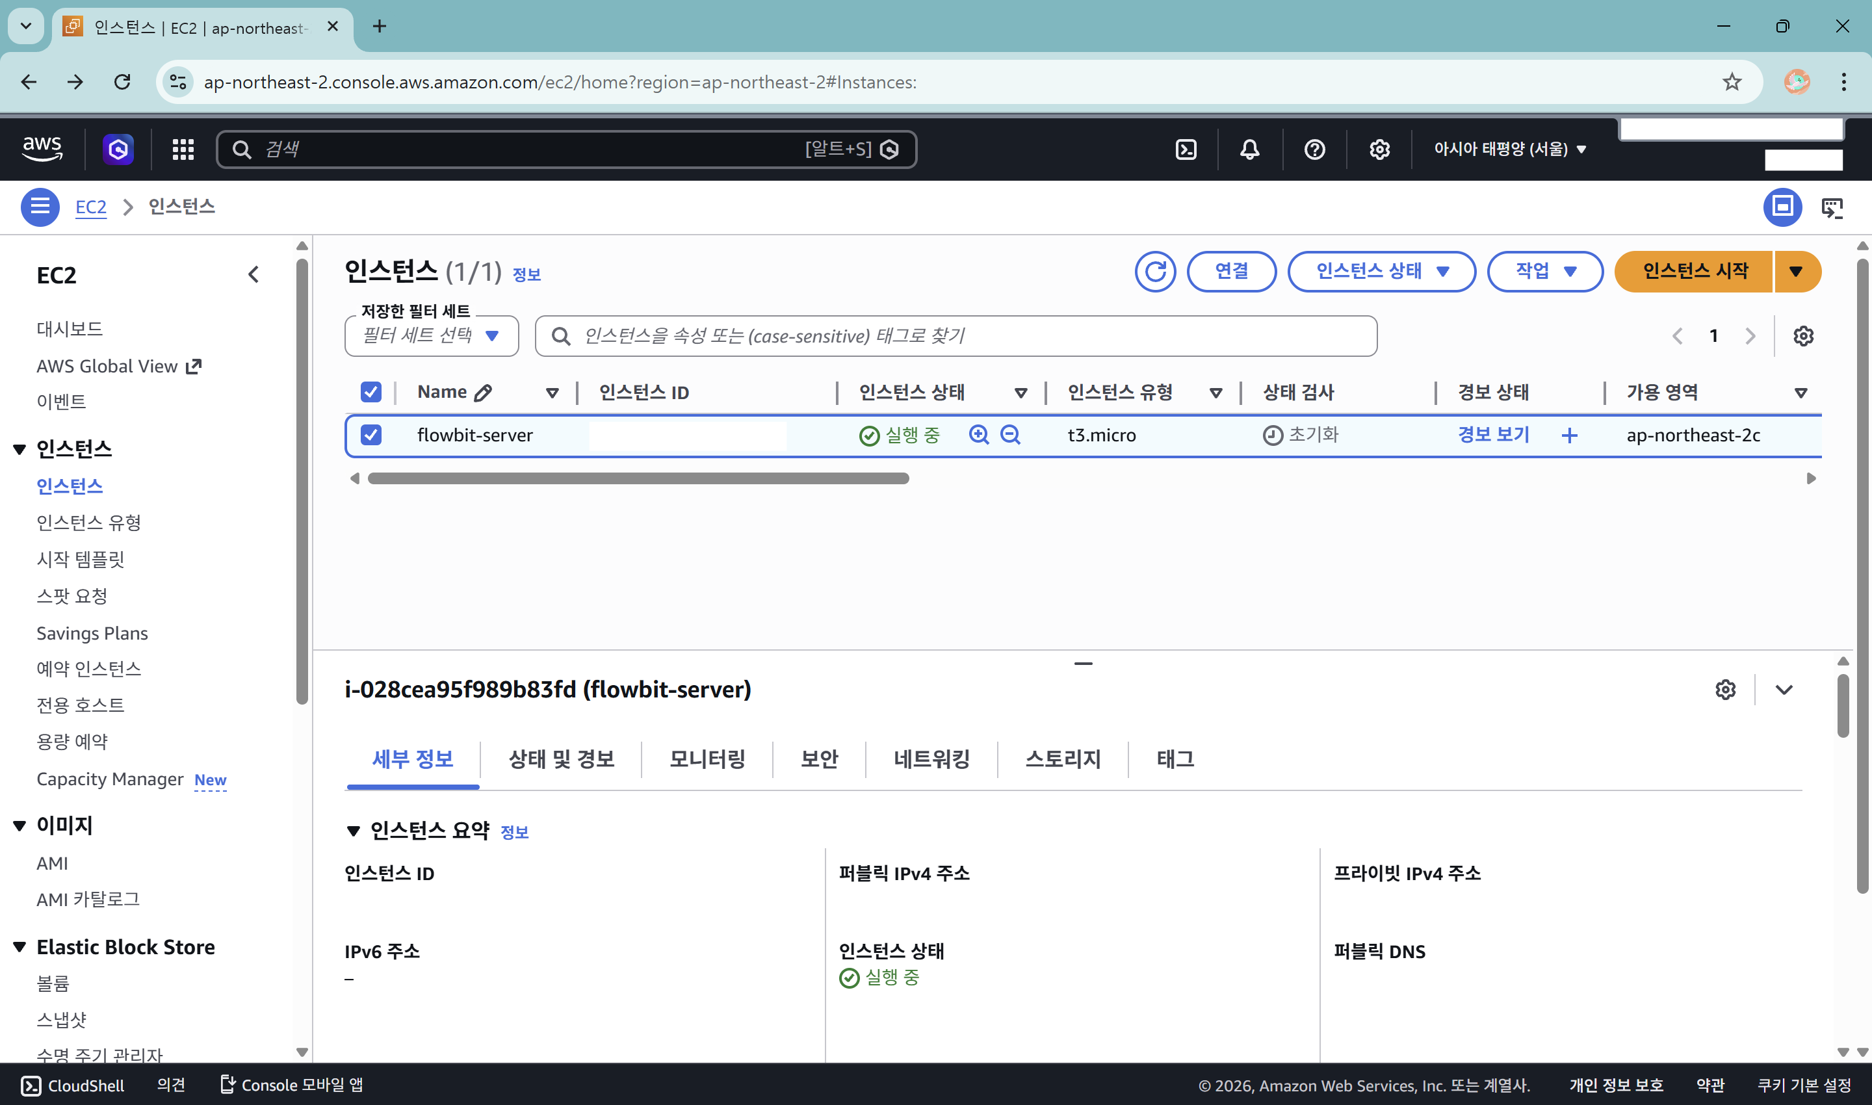Reload the browser page
Image resolution: width=1872 pixels, height=1105 pixels.
(122, 82)
